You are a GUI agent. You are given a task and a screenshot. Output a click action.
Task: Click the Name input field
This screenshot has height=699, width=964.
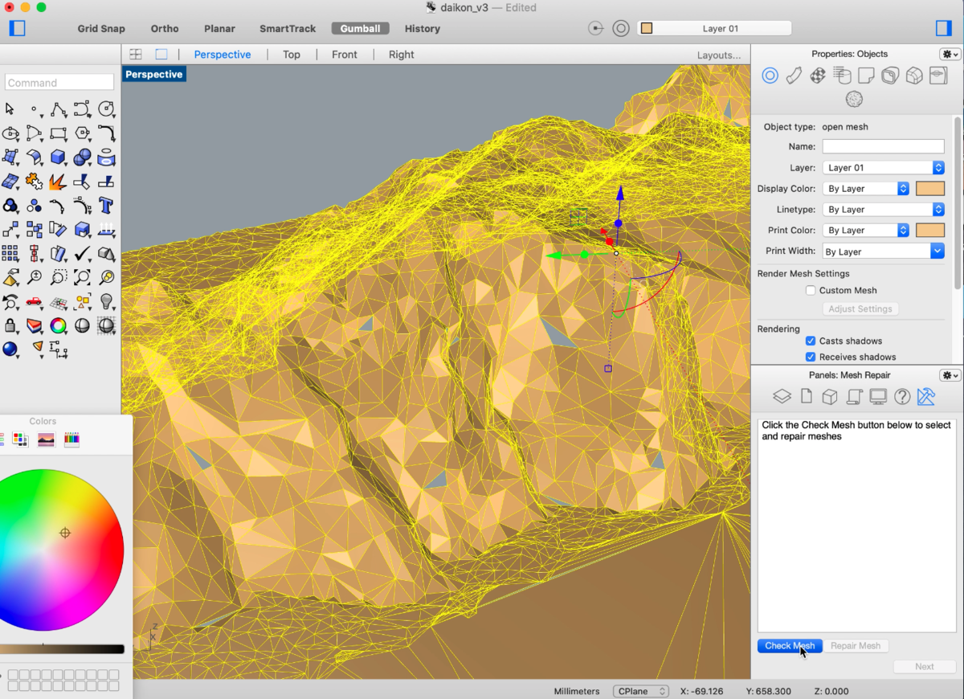click(884, 146)
